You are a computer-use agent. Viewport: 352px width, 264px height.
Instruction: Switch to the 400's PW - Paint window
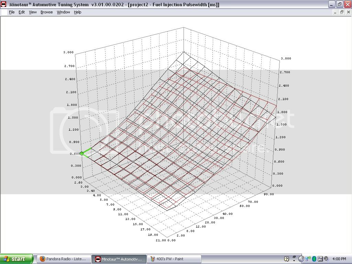[x=174, y=259]
